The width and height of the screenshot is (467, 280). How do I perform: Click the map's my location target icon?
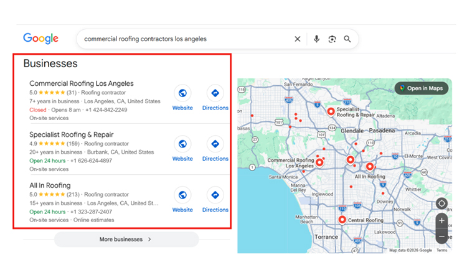tap(441, 203)
